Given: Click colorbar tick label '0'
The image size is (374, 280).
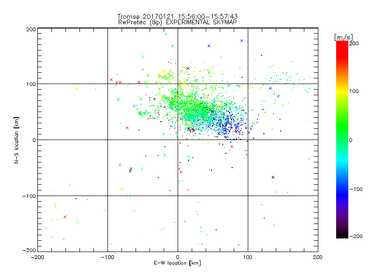Looking at the screenshot, I should tap(351, 140).
